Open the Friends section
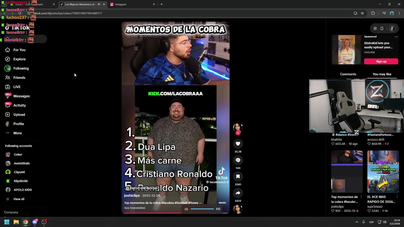The height and width of the screenshot is (227, 404). tap(19, 78)
